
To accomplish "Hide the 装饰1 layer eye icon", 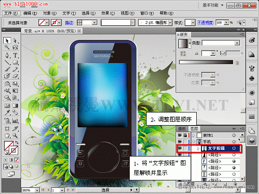I will tap(180, 135).
